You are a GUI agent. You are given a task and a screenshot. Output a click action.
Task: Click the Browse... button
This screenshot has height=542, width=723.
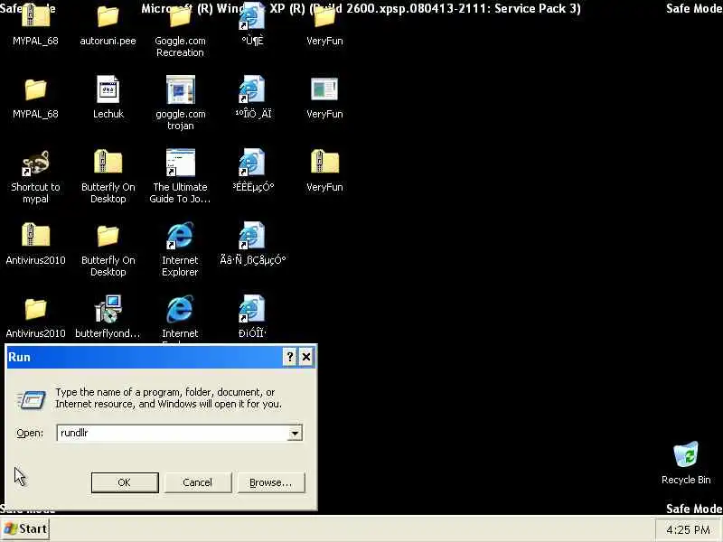(x=270, y=482)
